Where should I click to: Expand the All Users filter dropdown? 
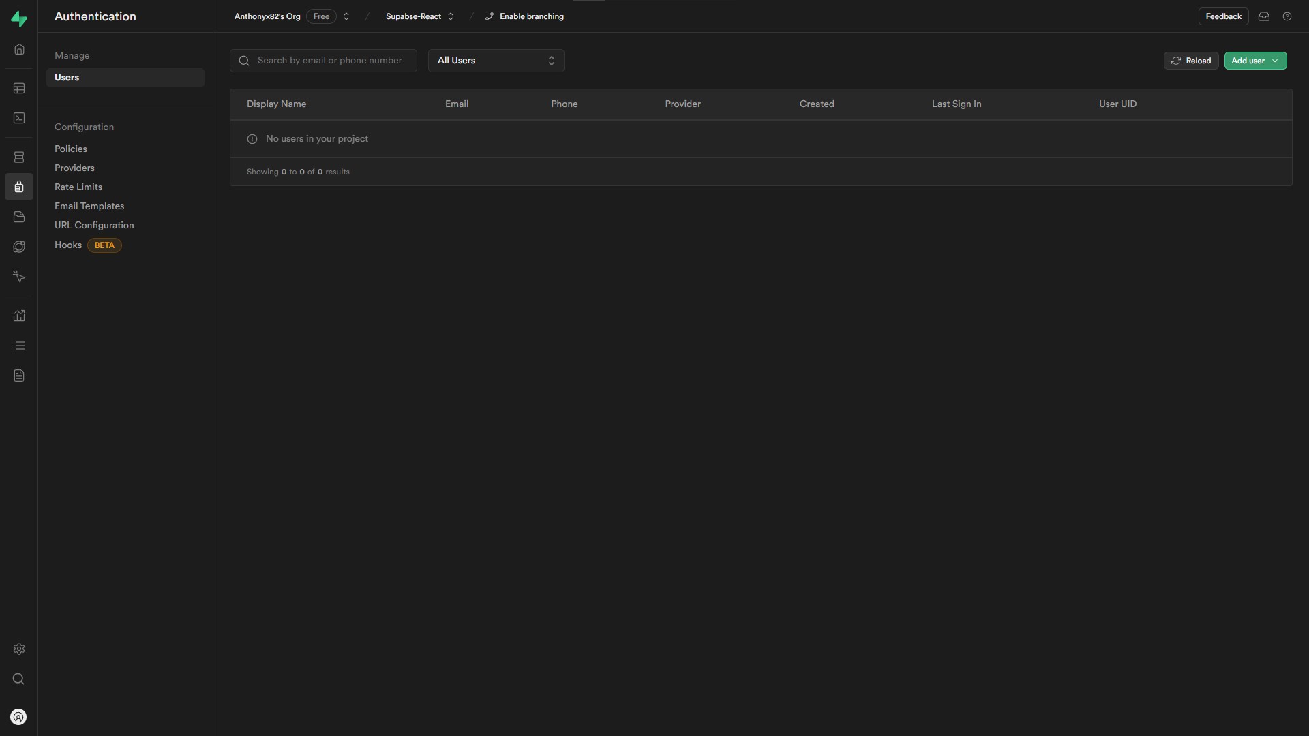pyautogui.click(x=496, y=61)
